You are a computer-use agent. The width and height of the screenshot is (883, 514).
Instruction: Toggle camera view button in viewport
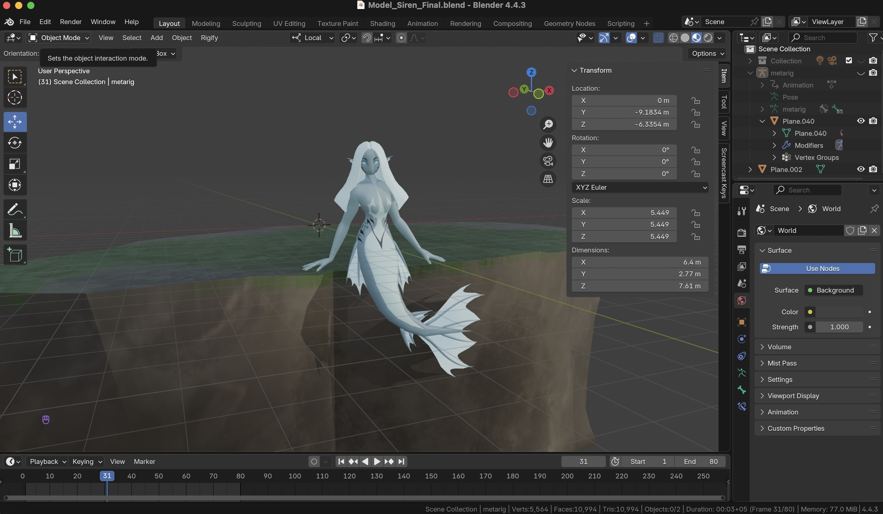[548, 161]
